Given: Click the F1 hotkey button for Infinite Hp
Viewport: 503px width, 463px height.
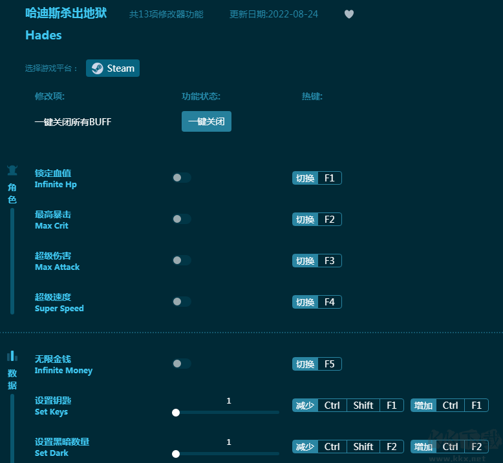Looking at the screenshot, I should 317,178.
